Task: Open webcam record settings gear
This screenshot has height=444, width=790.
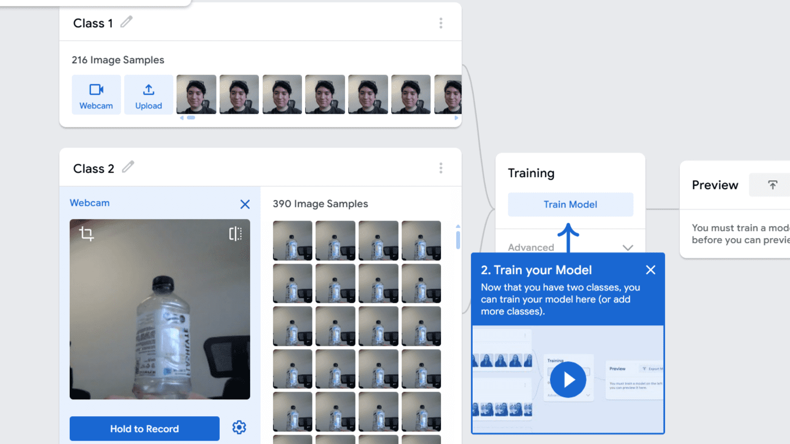Action: tap(239, 428)
